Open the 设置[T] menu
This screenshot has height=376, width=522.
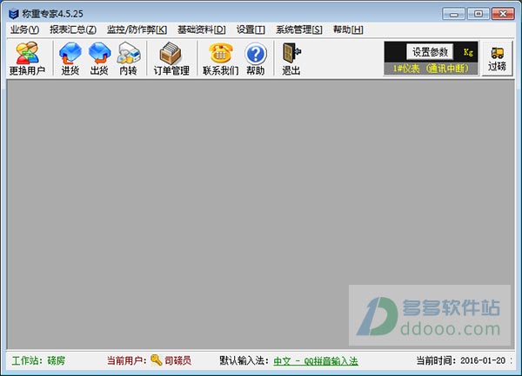pos(251,30)
